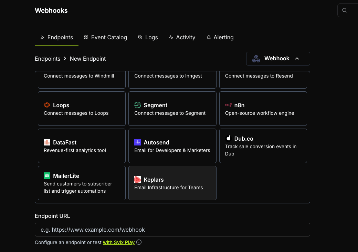Viewport: 358px width, 252px height.
Task: Navigate back via Endpoints breadcrumb
Action: coord(48,59)
